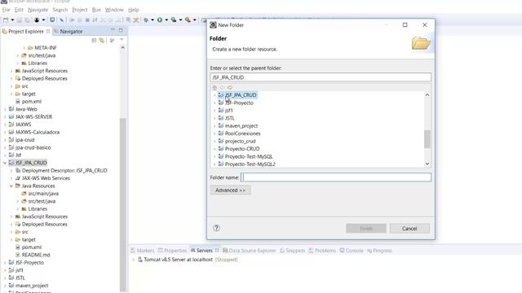The image size is (522, 293).
Task: Select JSTL in the dialog folder tree
Action: pos(230,118)
